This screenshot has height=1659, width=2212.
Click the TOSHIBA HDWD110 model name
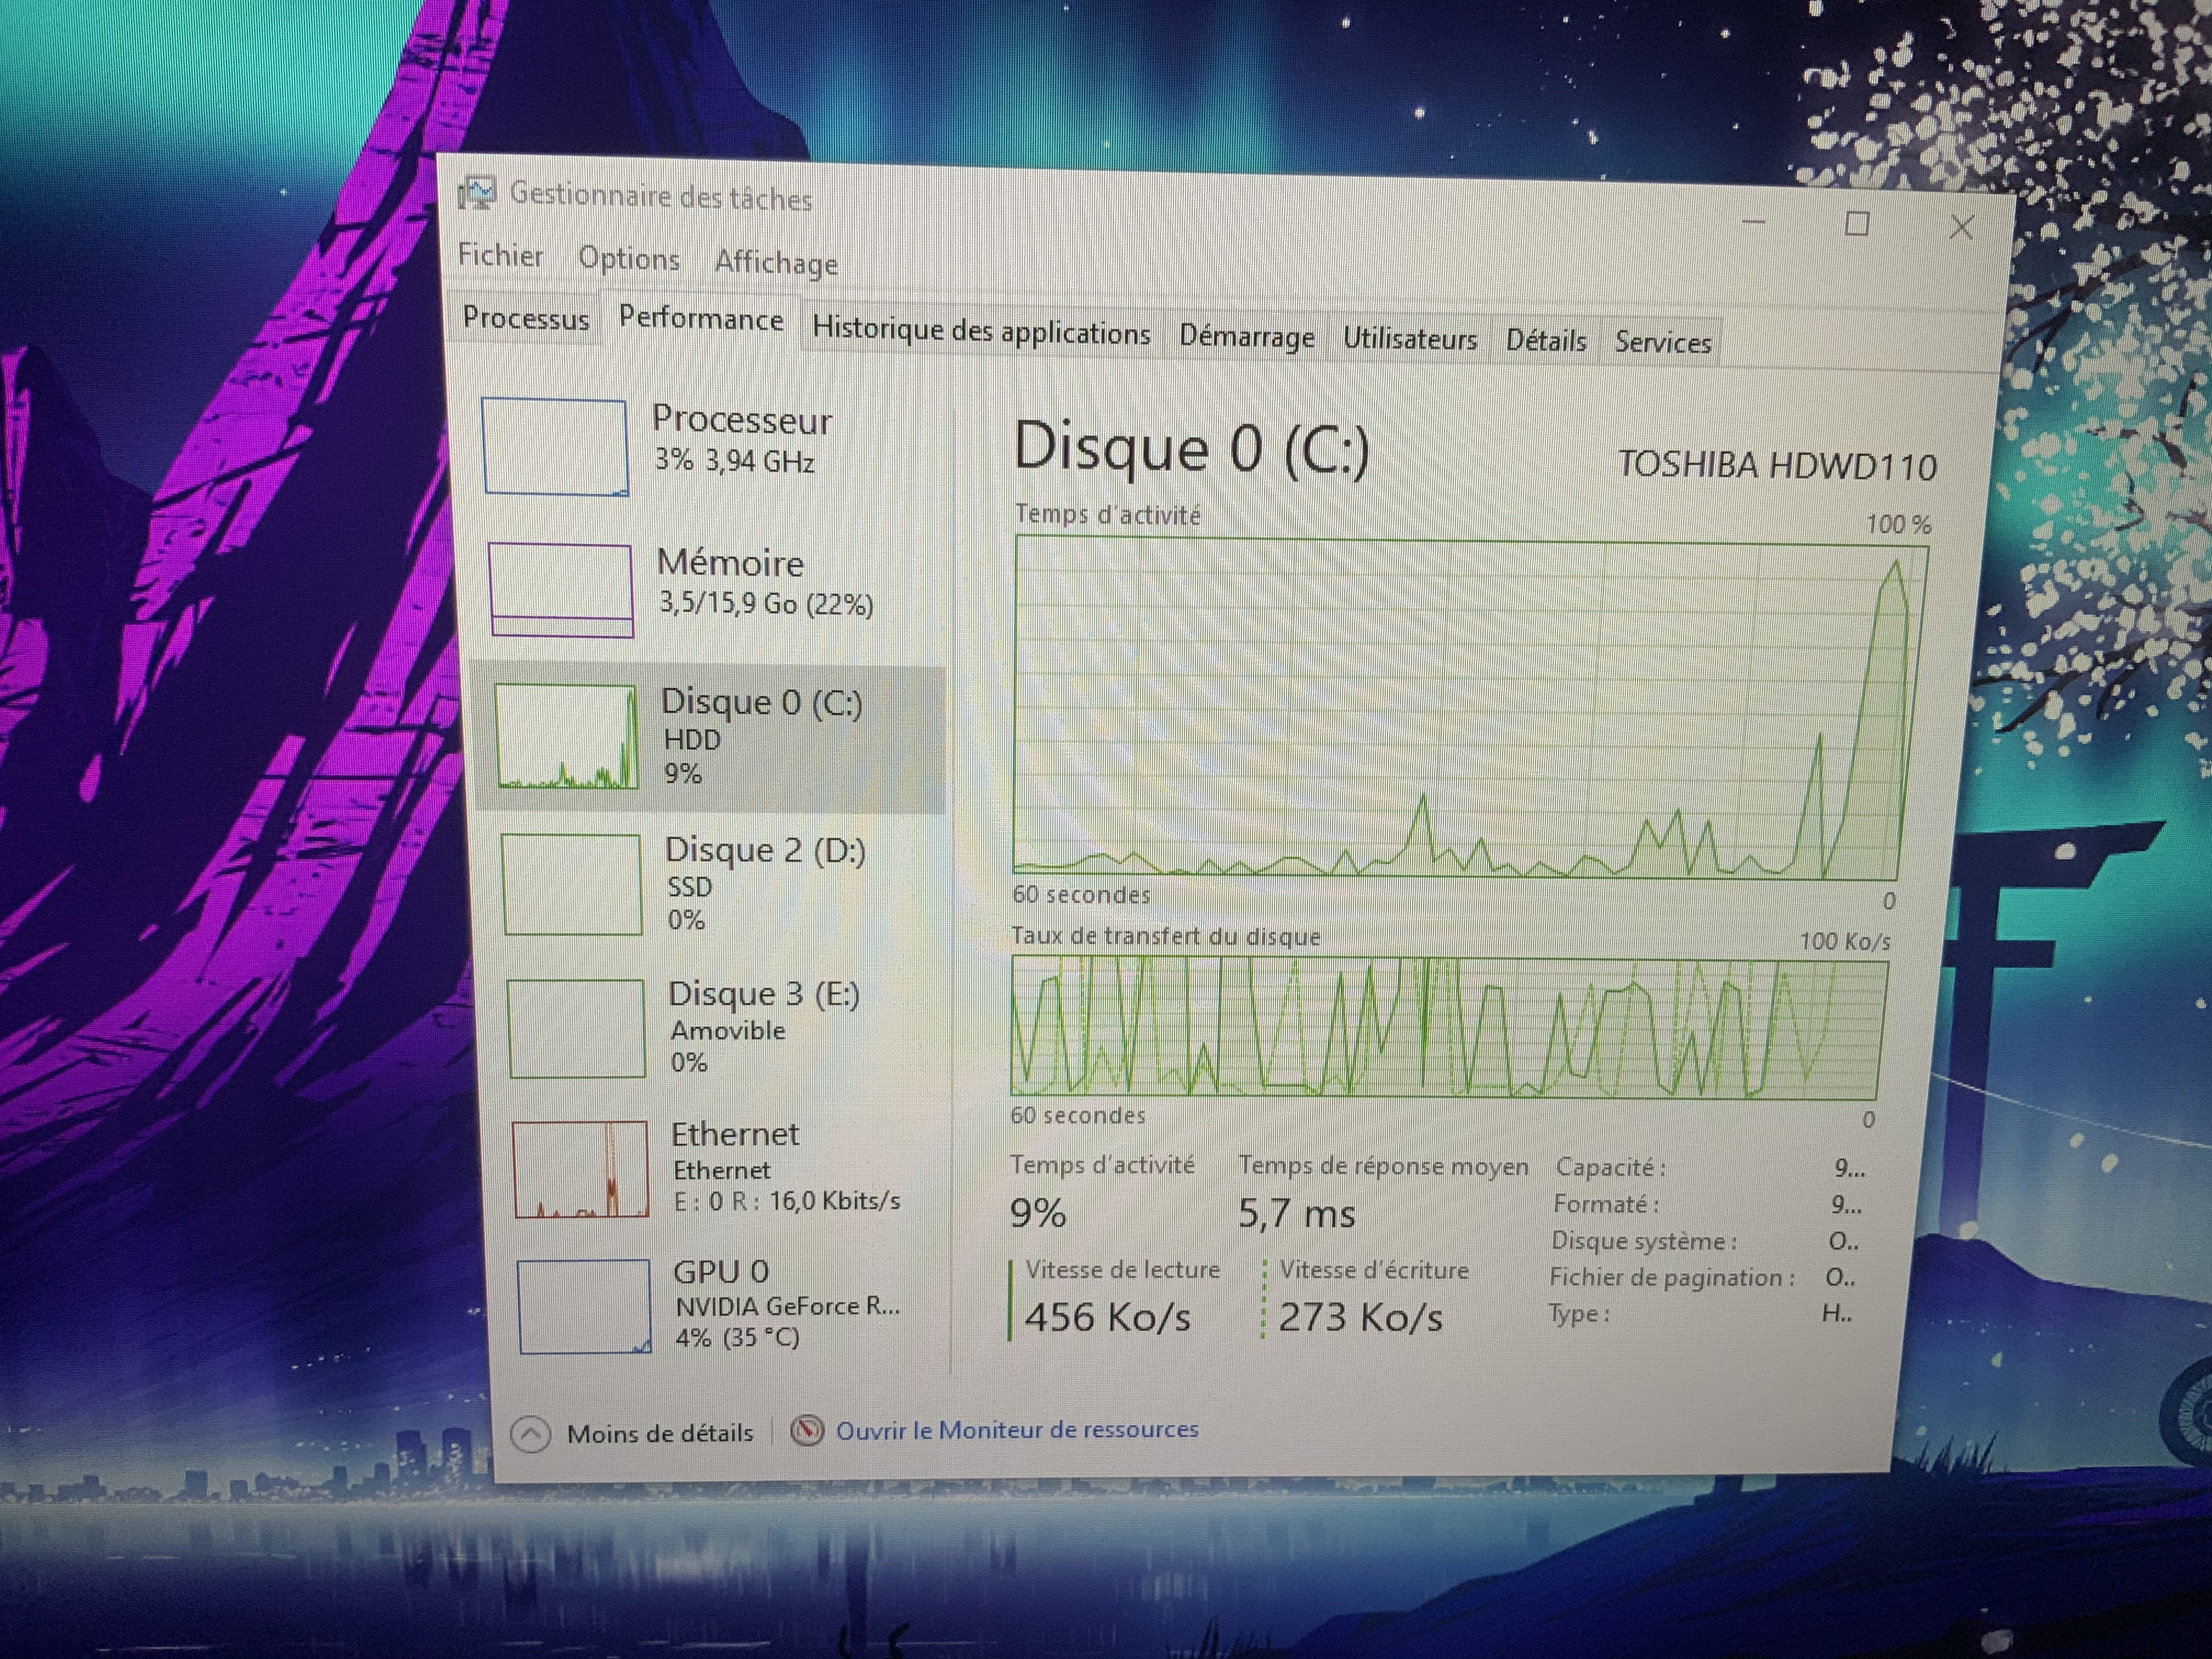click(x=1777, y=465)
